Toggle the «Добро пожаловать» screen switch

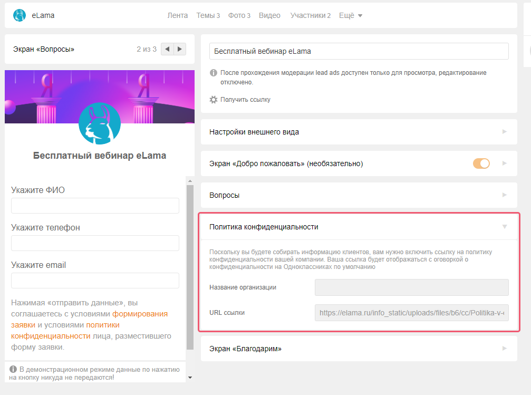(481, 163)
